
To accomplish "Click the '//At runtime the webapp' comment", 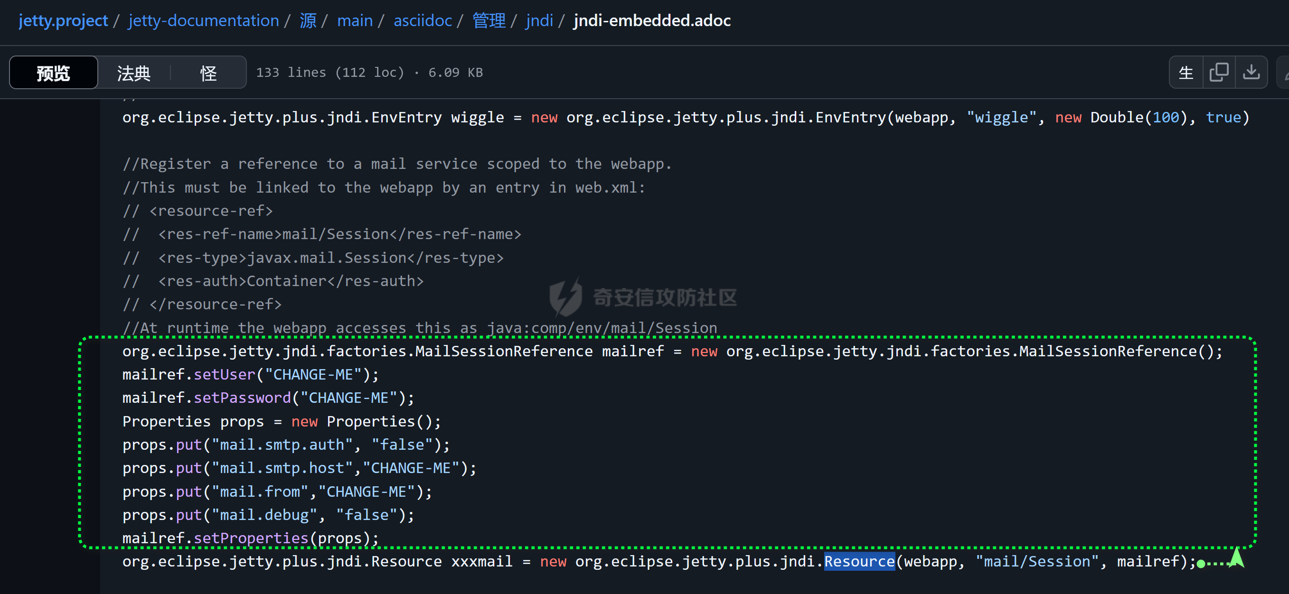I will point(420,327).
